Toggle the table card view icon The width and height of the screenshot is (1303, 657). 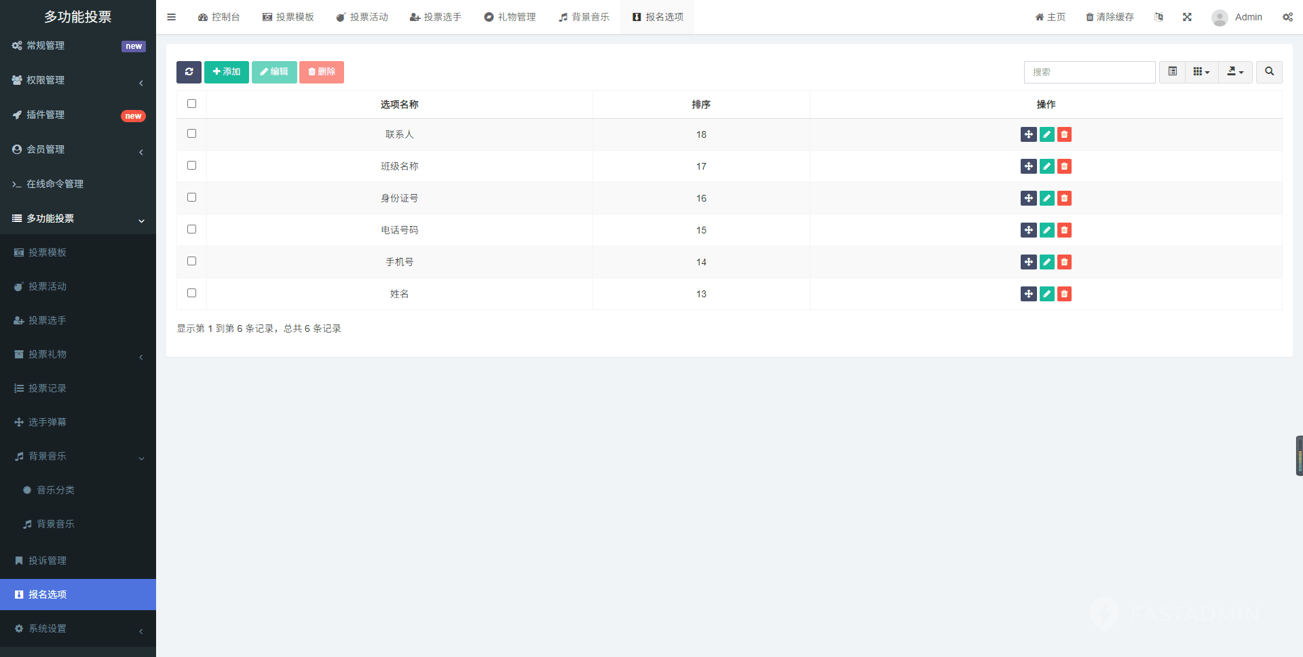[x=1172, y=72]
